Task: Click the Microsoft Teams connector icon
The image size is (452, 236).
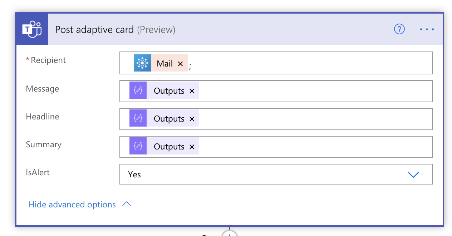Action: [x=32, y=29]
